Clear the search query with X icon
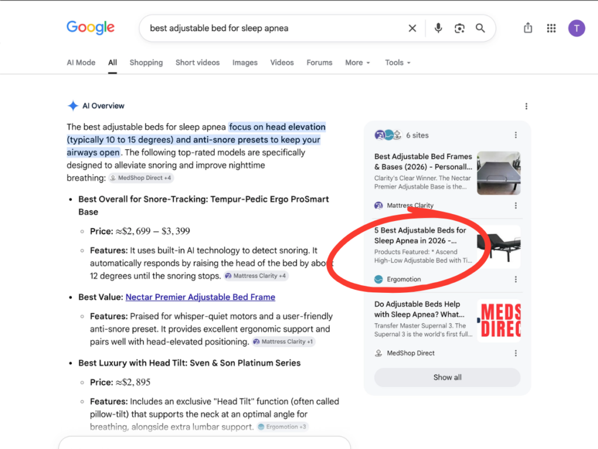This screenshot has width=598, height=449. tap(412, 28)
